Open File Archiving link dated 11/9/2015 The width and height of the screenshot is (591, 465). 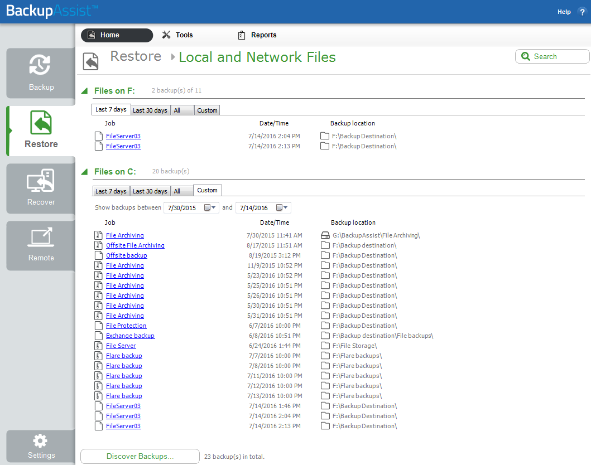pyautogui.click(x=125, y=265)
